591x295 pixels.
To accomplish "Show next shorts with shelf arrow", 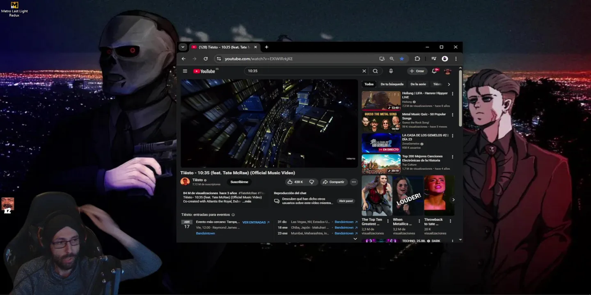I will tap(454, 200).
